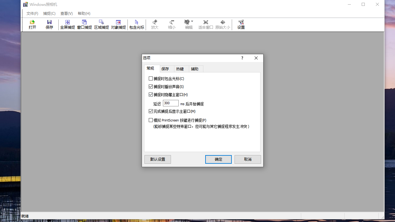The height and width of the screenshot is (222, 395).
Task: Switch to the 热键 tab
Action: (x=181, y=68)
